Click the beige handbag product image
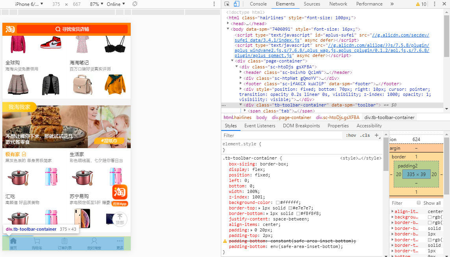450x257 pixels. tap(83, 84)
